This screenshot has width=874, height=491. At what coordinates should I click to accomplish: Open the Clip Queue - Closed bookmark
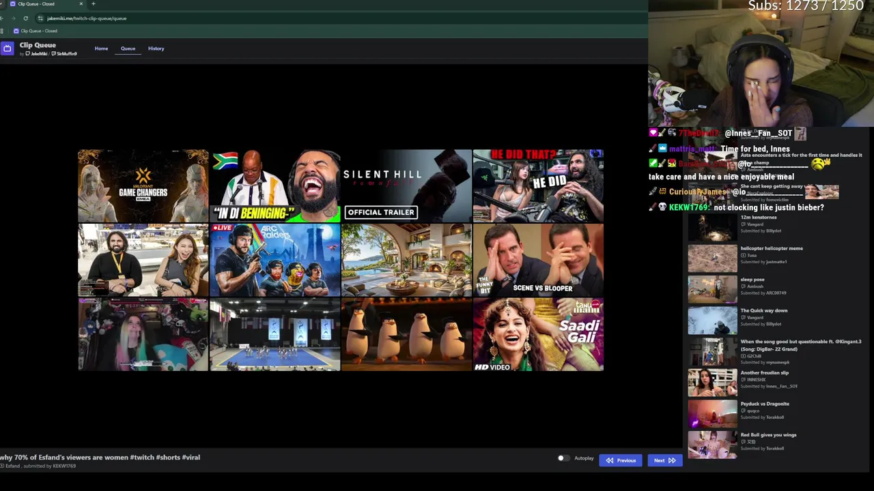[x=35, y=31]
